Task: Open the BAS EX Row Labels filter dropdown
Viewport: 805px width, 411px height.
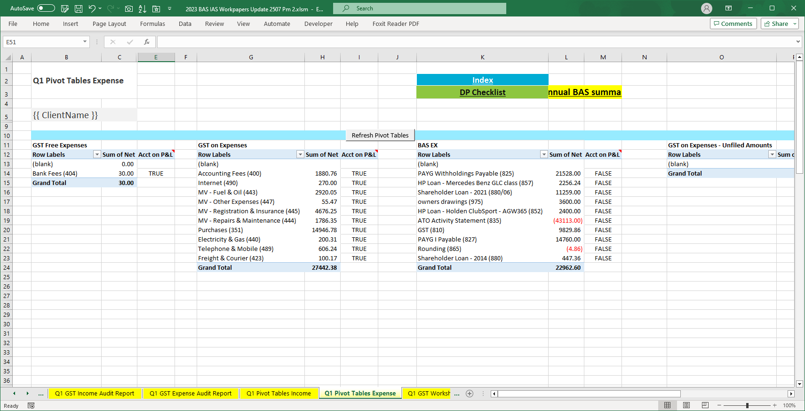Action: pyautogui.click(x=544, y=154)
